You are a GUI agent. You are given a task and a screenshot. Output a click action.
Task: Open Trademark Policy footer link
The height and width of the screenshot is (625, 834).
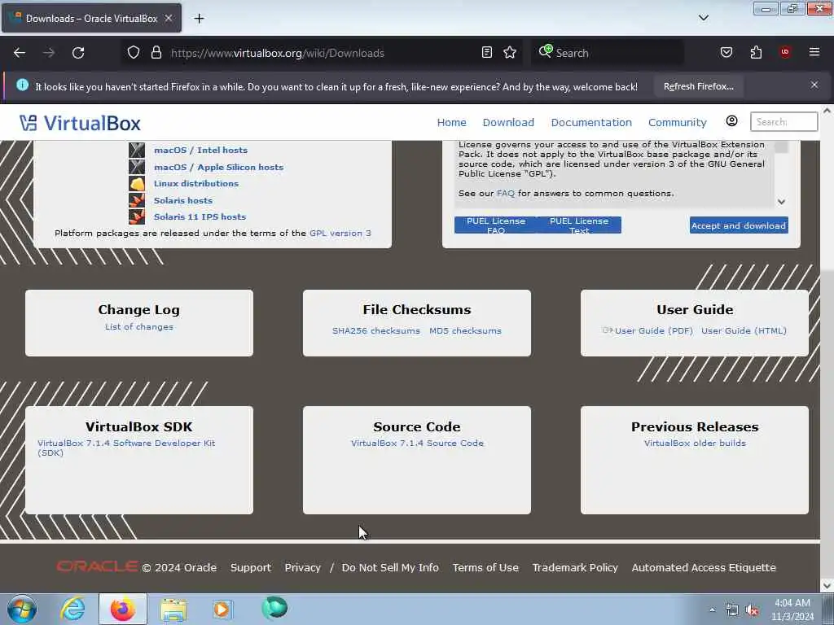point(575,567)
